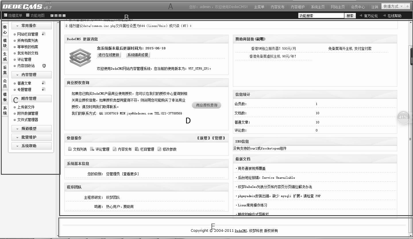Open the 快捷方式 dropdown
The image size is (413, 239).
click(393, 6)
